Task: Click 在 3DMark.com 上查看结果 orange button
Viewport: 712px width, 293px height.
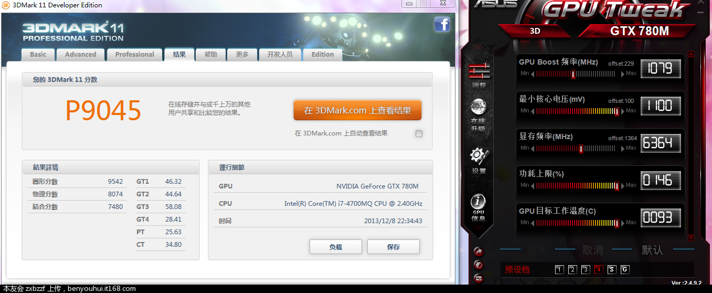Action: pos(357,110)
